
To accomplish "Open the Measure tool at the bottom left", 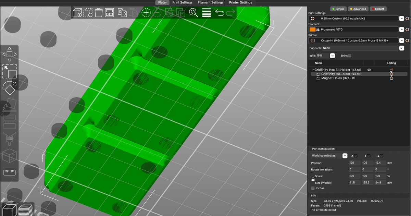I will (x=10, y=172).
